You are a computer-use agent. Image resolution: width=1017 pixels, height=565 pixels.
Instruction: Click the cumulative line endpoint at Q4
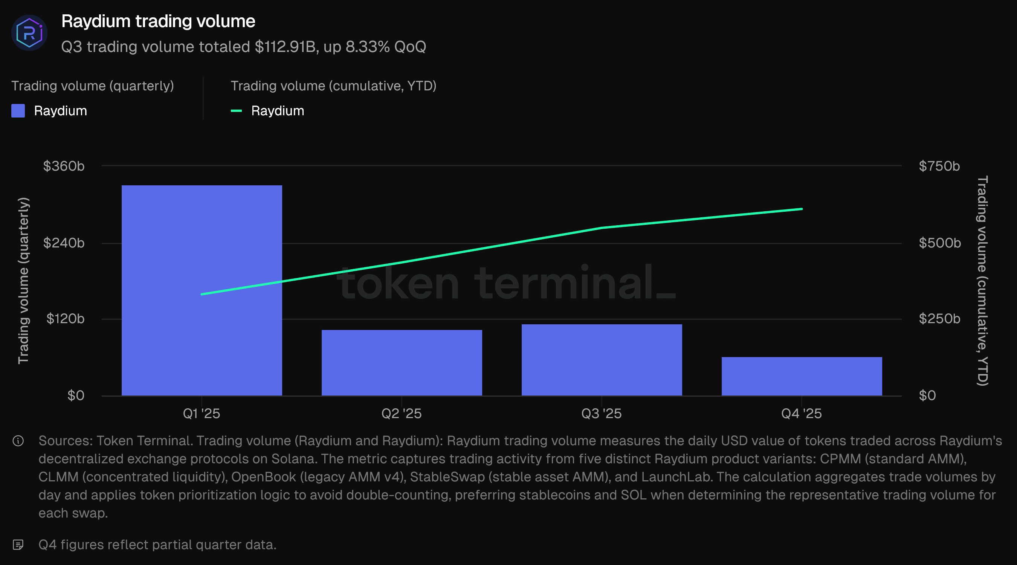pos(802,209)
